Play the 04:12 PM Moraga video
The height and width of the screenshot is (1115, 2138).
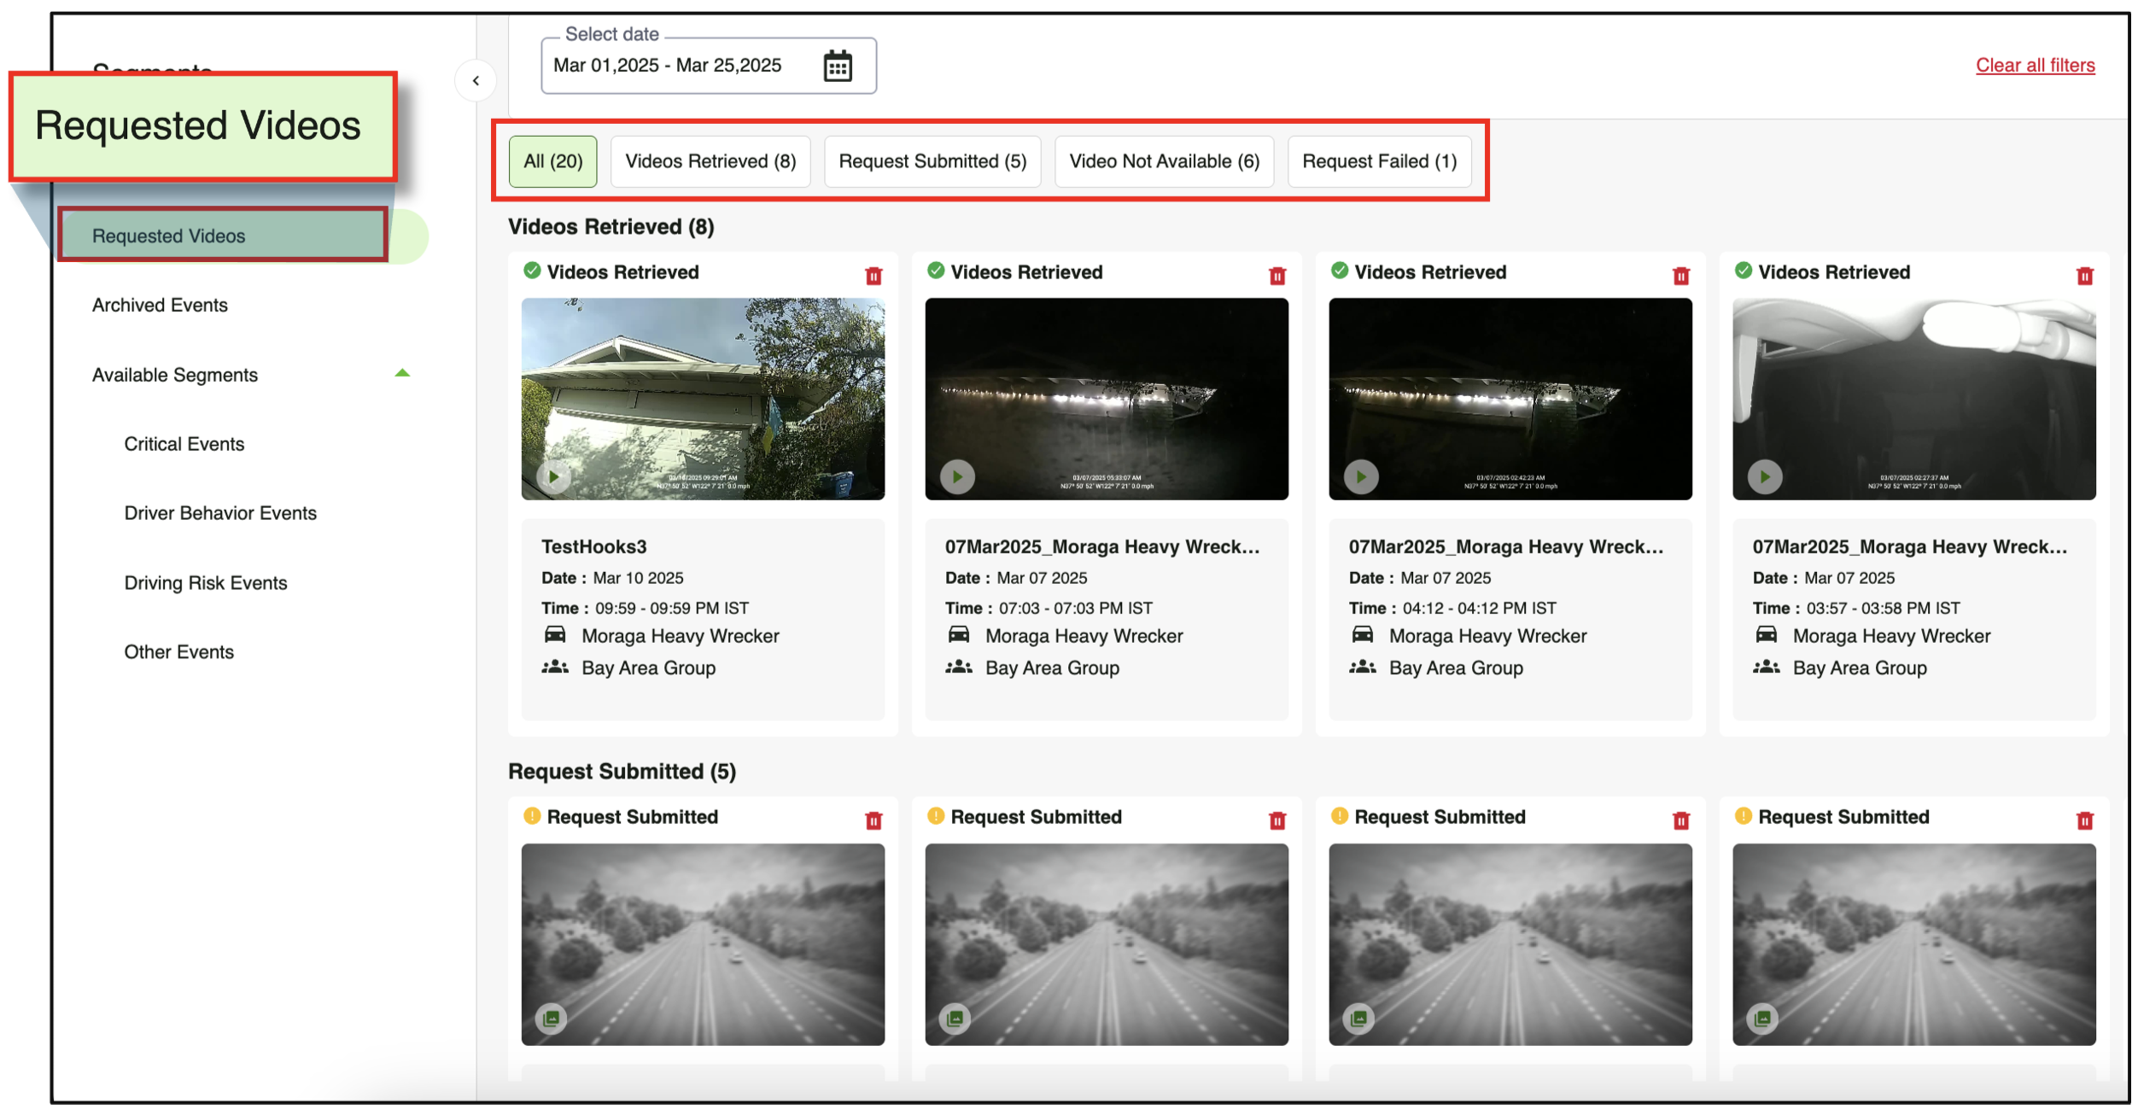(1361, 476)
